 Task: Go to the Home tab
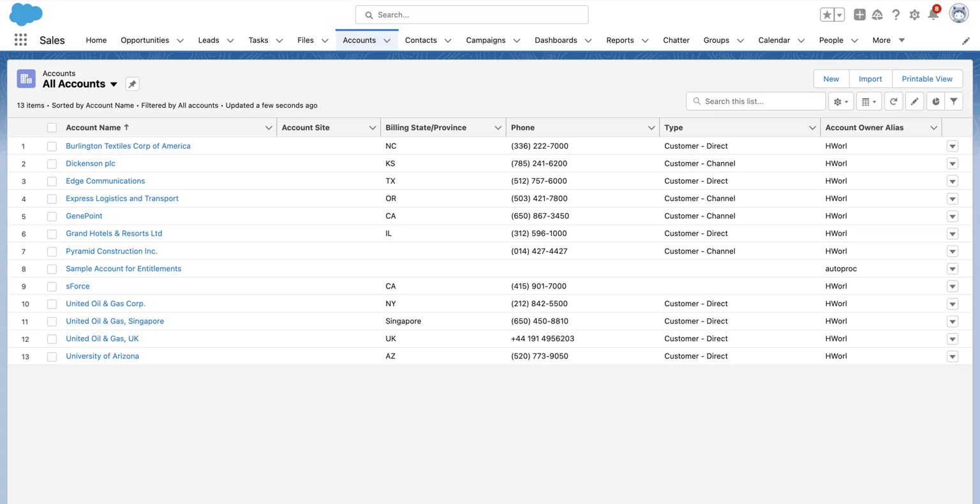(x=96, y=40)
